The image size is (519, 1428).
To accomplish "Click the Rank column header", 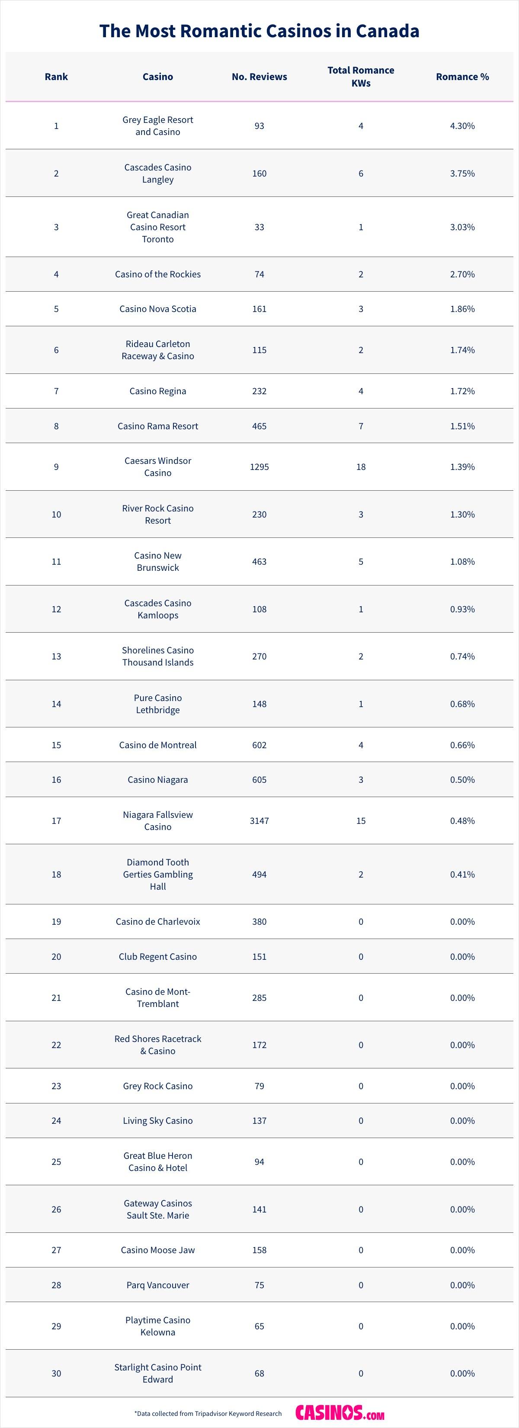I will (x=56, y=77).
